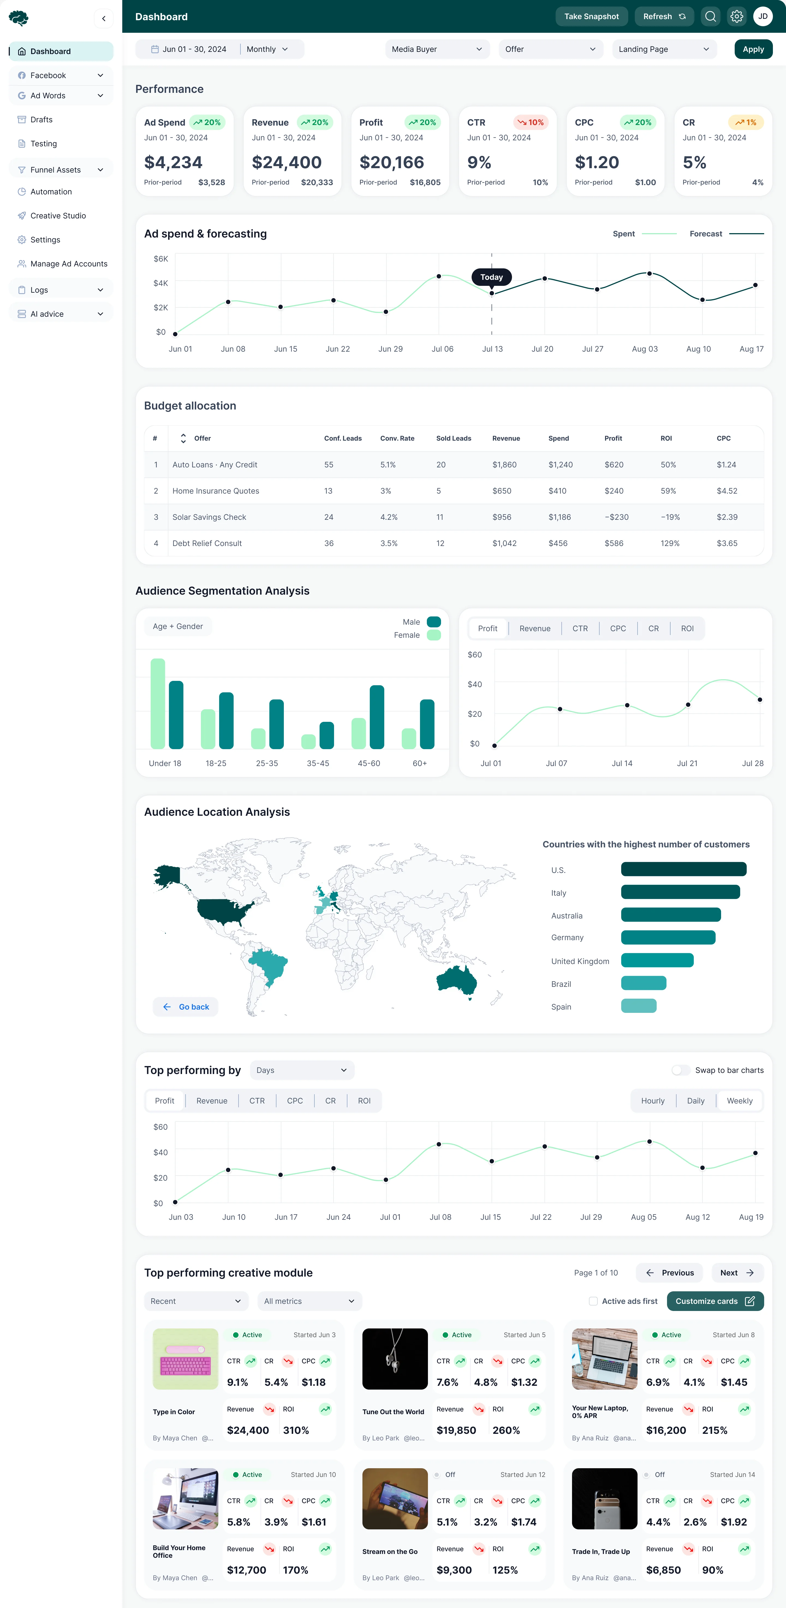Click Go back on the map
Viewport: 786px width, 1608px height.
185,1007
